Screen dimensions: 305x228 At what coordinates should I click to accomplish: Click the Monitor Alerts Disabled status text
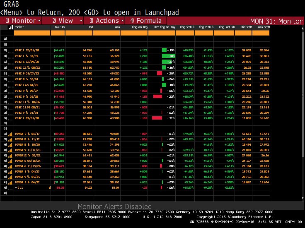coord(114,206)
